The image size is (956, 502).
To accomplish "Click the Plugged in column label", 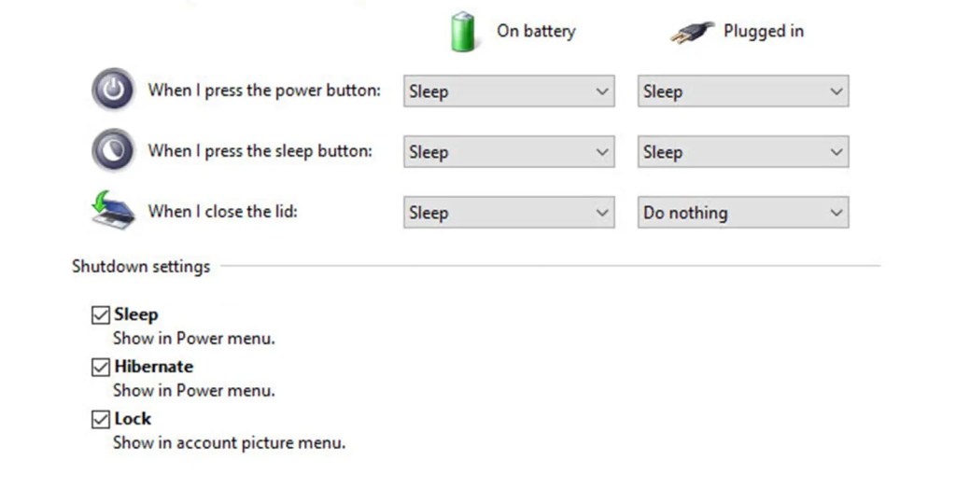I will [x=764, y=31].
